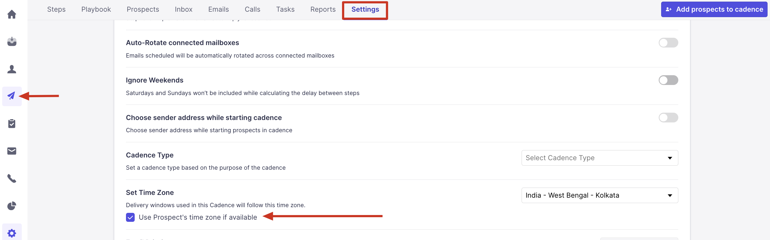Open the Playbook tab

(x=96, y=9)
